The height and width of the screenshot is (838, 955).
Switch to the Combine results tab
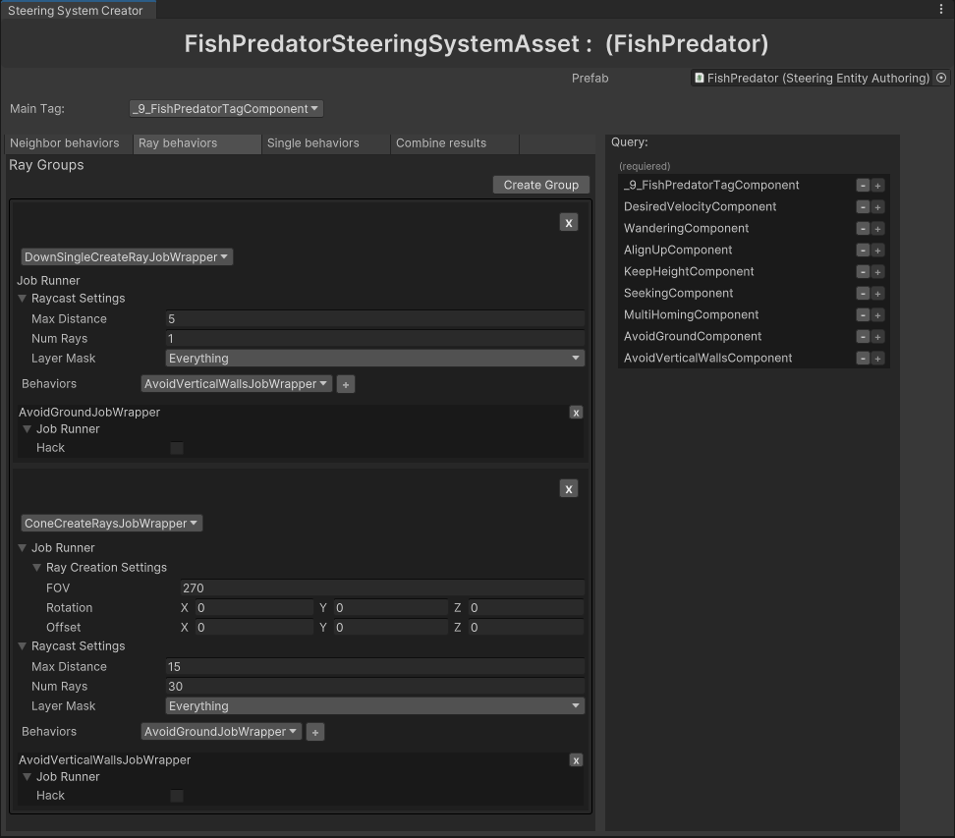441,143
